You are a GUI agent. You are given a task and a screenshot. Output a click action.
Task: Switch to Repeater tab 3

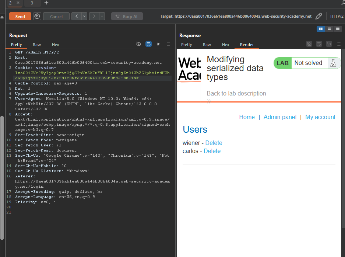[x=32, y=3]
